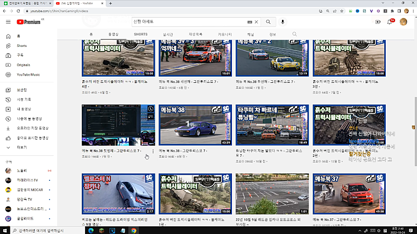Click the voice search microphone icon

click(x=283, y=22)
